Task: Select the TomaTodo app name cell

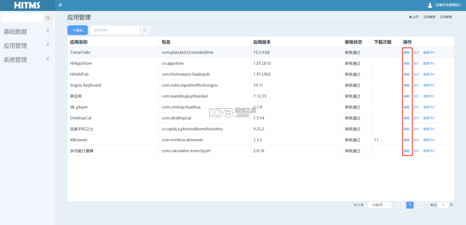Action: pyautogui.click(x=80, y=52)
